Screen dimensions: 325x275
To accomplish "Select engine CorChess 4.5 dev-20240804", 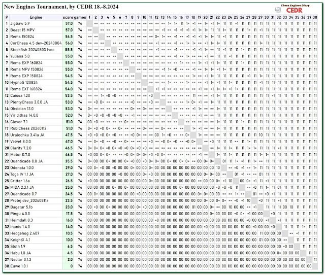I will click(36, 43).
